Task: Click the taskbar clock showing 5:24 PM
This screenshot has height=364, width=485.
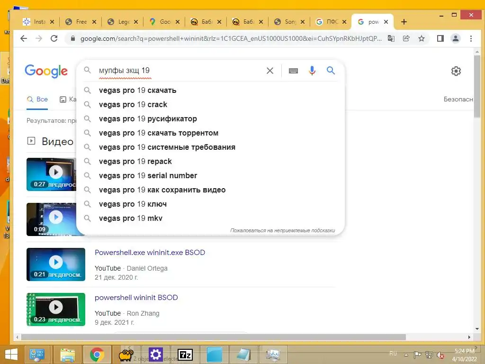Action: coord(464,355)
